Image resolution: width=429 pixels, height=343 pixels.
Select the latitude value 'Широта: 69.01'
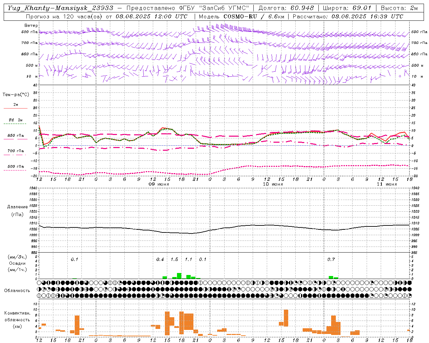[348, 8]
